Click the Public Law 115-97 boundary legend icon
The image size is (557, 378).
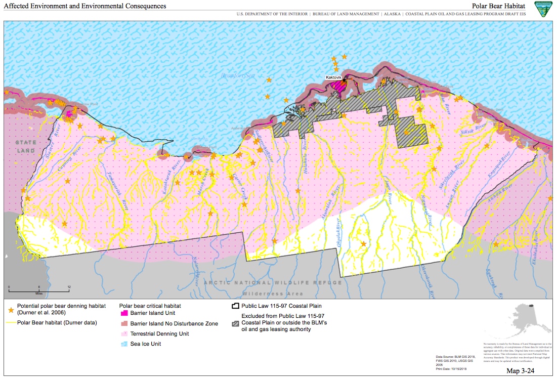tap(234, 306)
